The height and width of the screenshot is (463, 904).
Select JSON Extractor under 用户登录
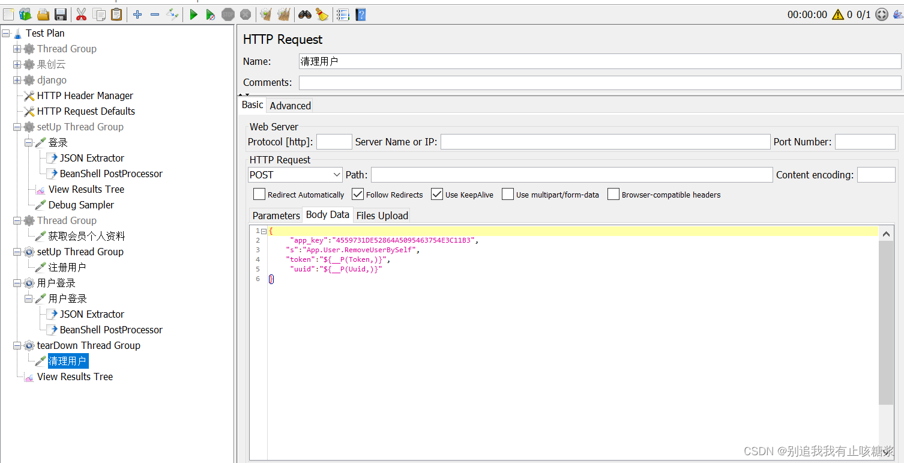click(x=92, y=314)
